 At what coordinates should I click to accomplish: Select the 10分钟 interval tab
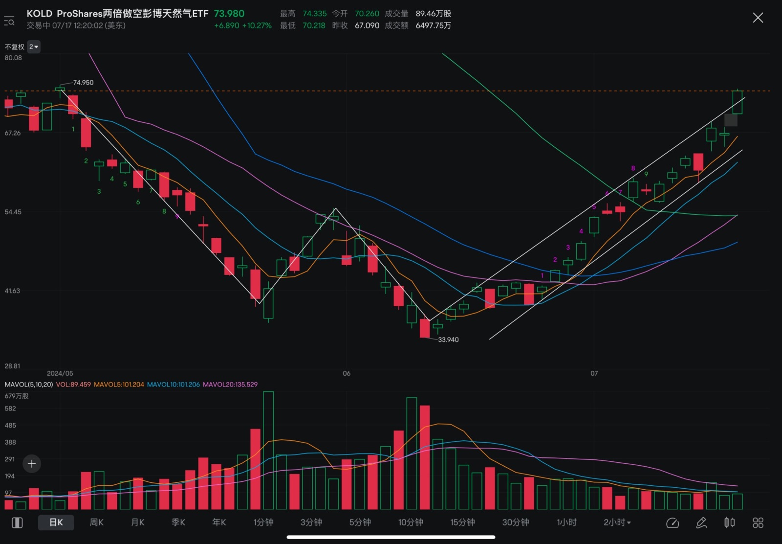(x=411, y=522)
